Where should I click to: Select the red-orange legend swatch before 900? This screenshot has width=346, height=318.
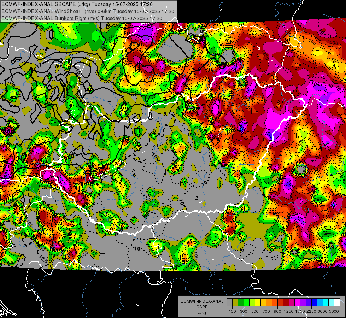click(275, 302)
